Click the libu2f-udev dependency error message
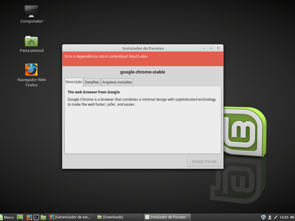The width and height of the screenshot is (295, 221). click(x=106, y=56)
